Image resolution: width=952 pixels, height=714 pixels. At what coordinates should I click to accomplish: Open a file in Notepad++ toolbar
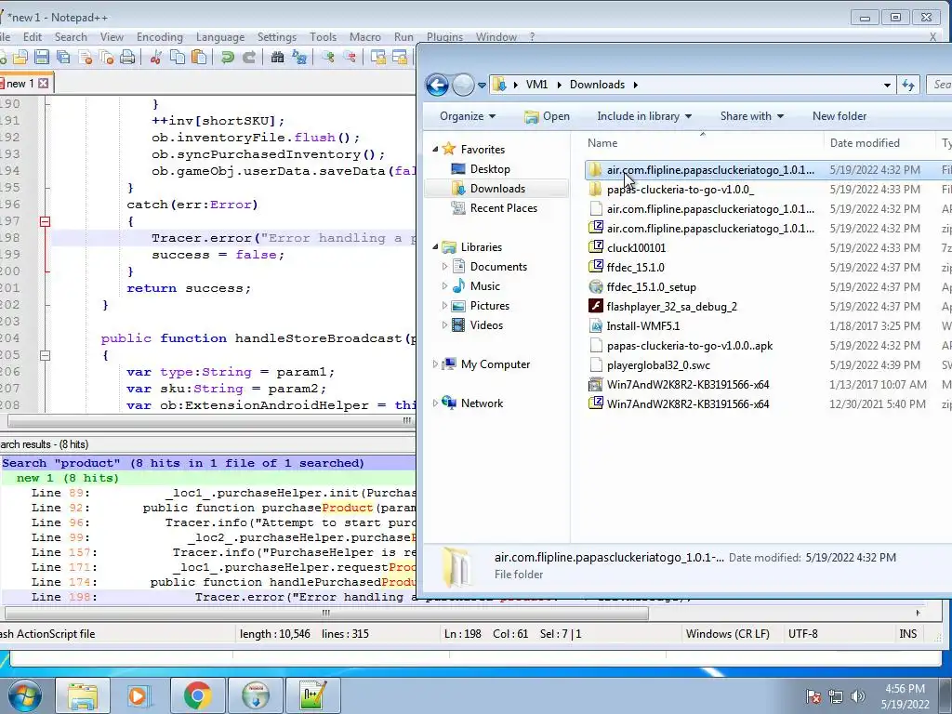coord(20,58)
